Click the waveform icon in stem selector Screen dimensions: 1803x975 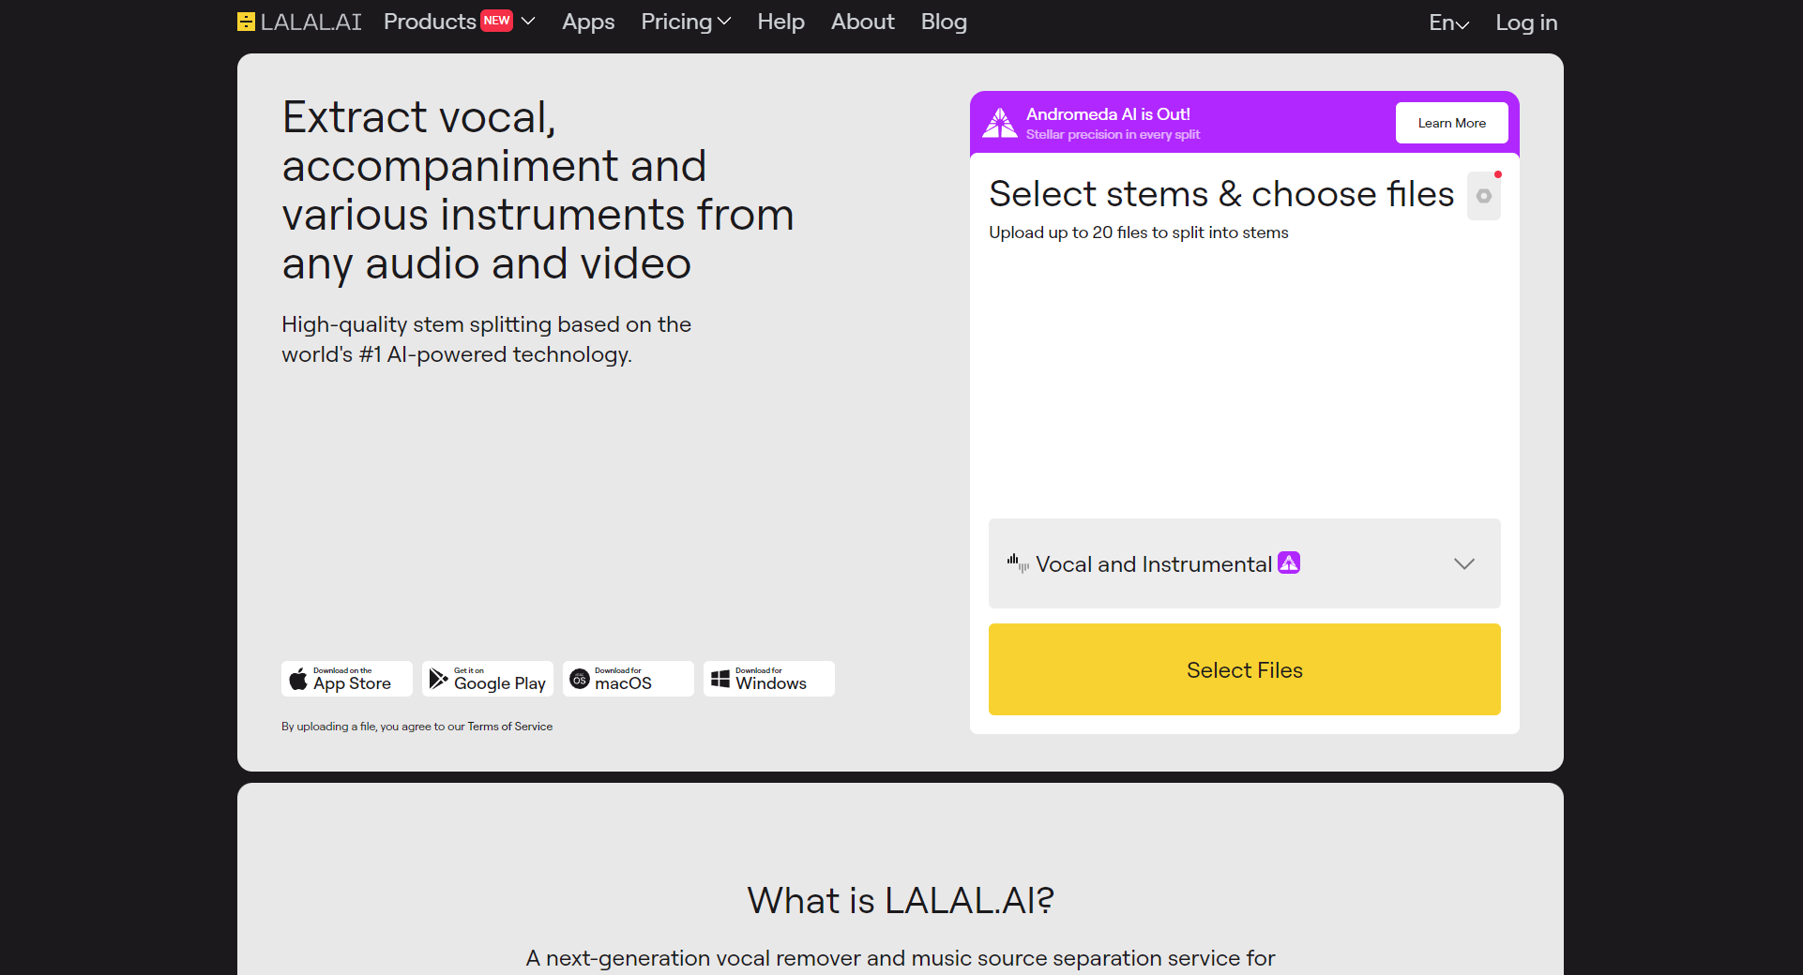click(1018, 563)
